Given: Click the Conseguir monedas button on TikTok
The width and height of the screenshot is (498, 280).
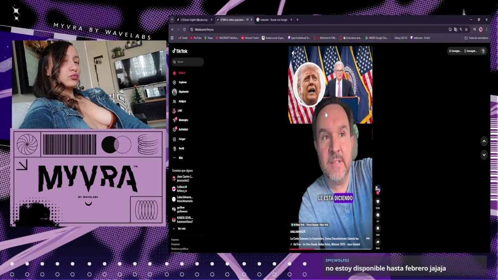Looking at the screenshot, I should point(455,51).
